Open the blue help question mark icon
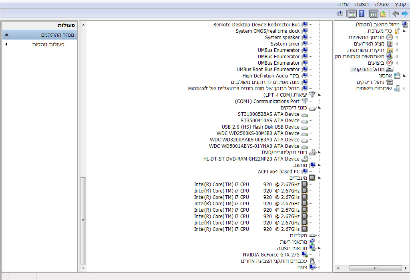This screenshot has height=280, width=410. 362,14
